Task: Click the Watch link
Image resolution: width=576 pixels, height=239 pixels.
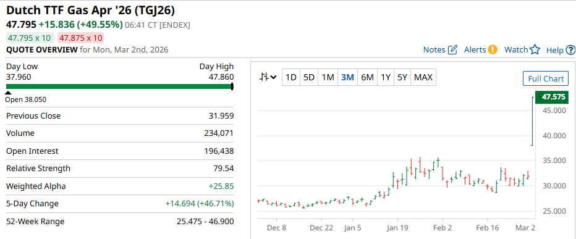Action: [x=516, y=50]
